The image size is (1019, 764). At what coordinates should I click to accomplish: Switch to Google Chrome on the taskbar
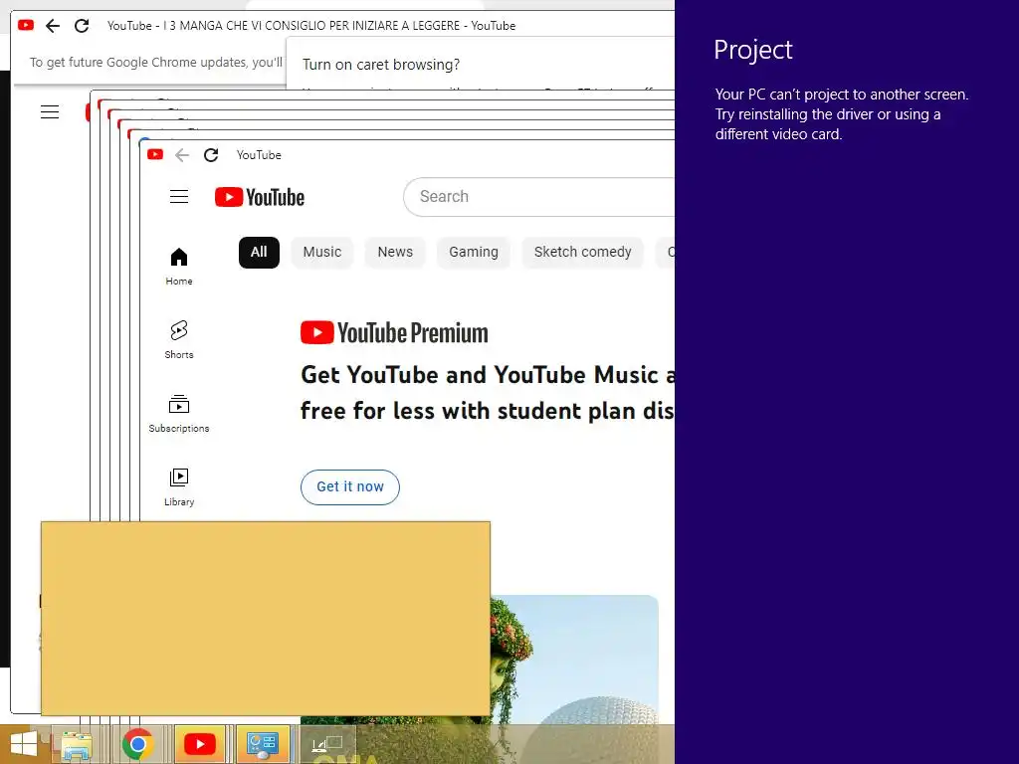point(137,744)
